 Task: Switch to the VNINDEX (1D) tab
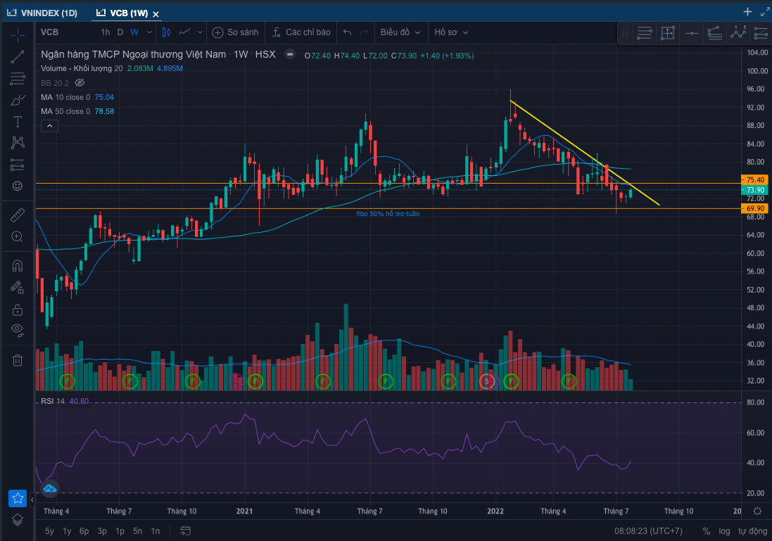(42, 13)
